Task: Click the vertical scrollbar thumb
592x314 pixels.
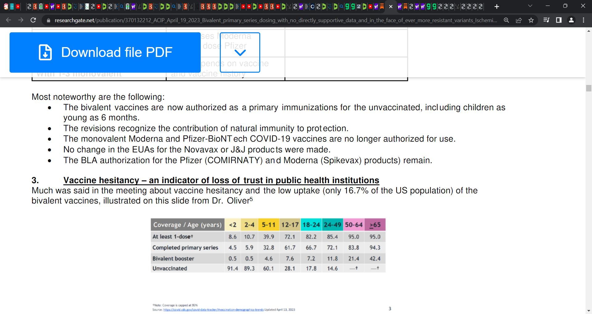Action: pos(589,88)
